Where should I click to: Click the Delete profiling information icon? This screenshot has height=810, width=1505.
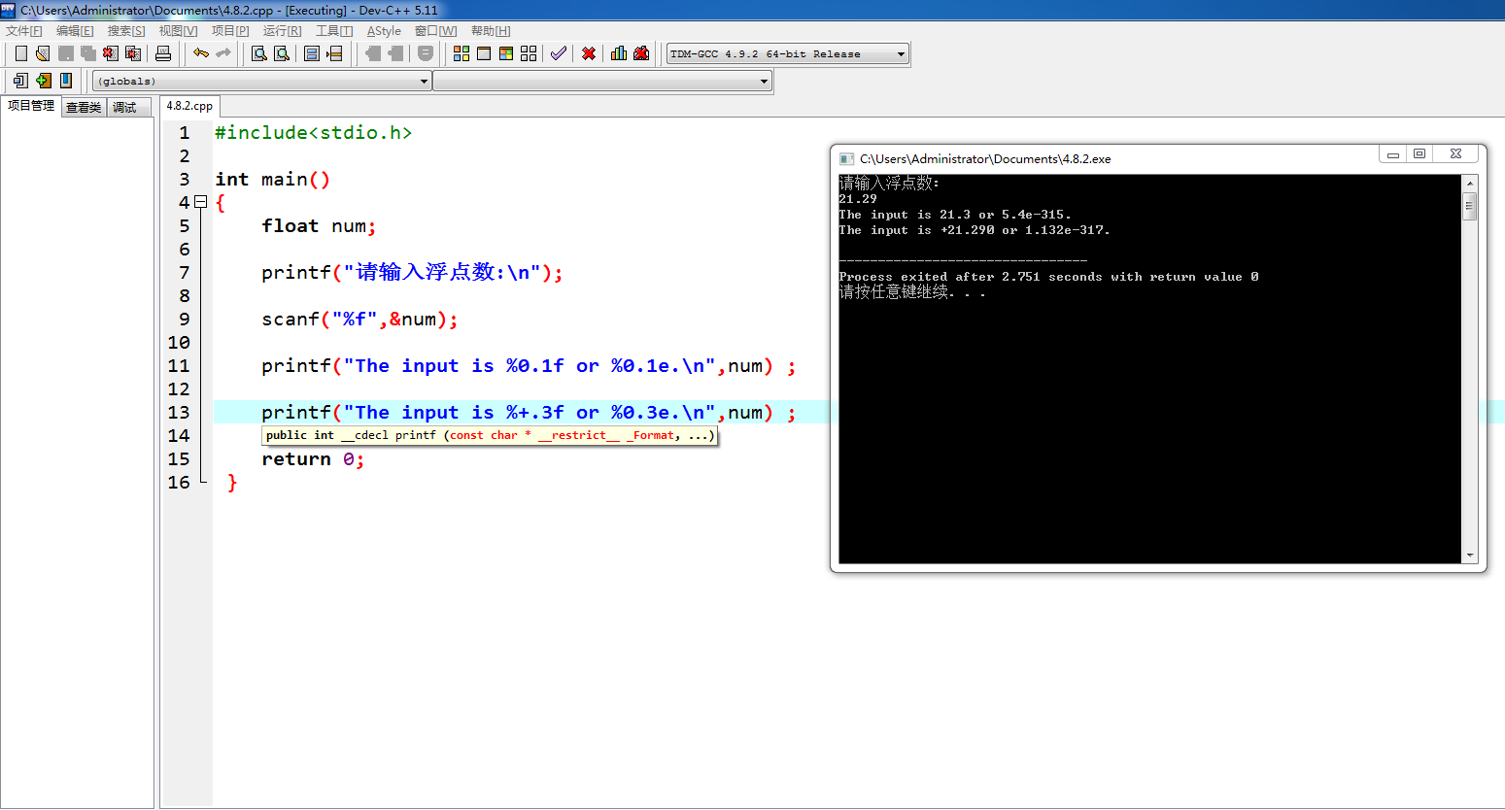pyautogui.click(x=641, y=53)
